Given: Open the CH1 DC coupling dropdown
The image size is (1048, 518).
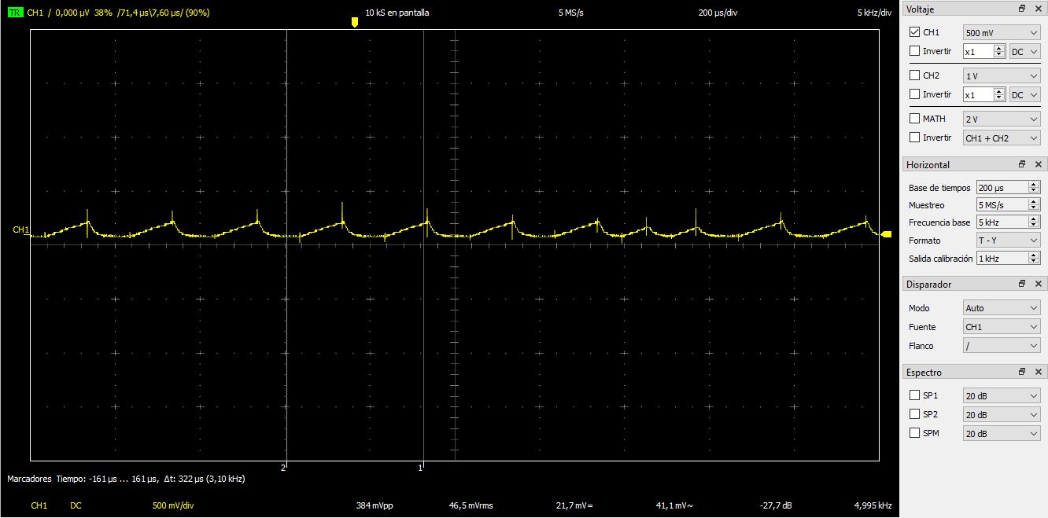Looking at the screenshot, I should click(1025, 51).
